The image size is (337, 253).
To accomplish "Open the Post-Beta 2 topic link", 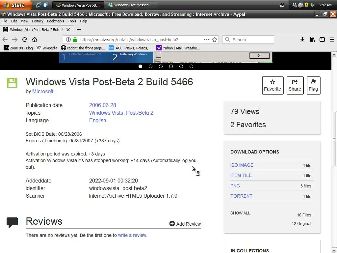I will [140, 113].
